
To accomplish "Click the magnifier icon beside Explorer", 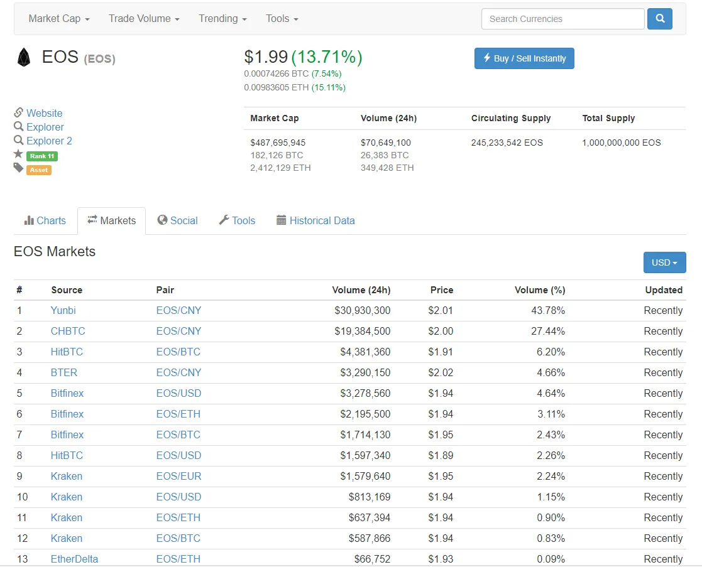I will point(18,126).
